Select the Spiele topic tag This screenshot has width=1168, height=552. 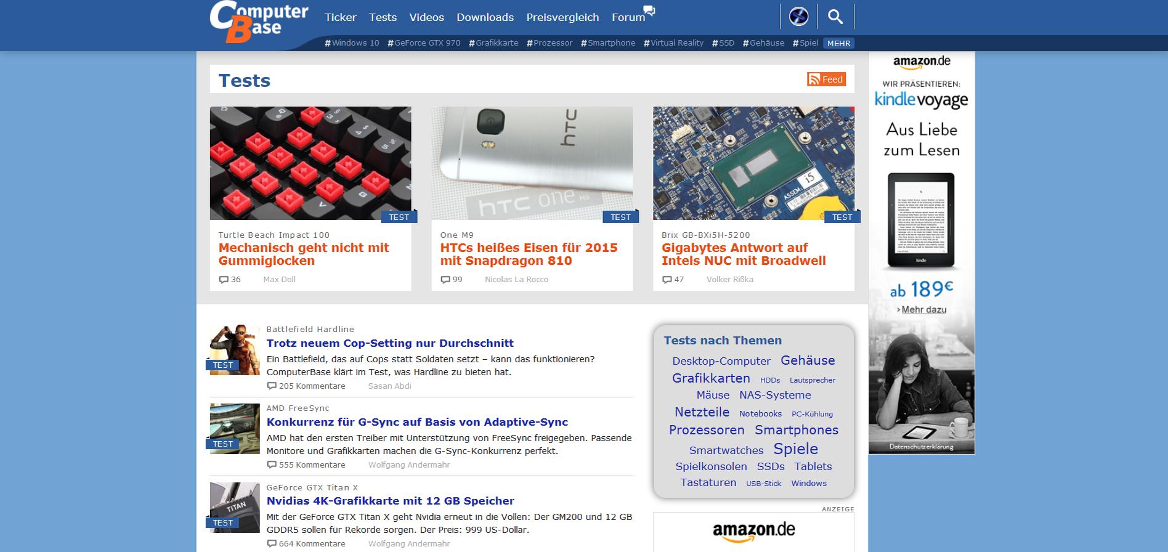(x=795, y=448)
